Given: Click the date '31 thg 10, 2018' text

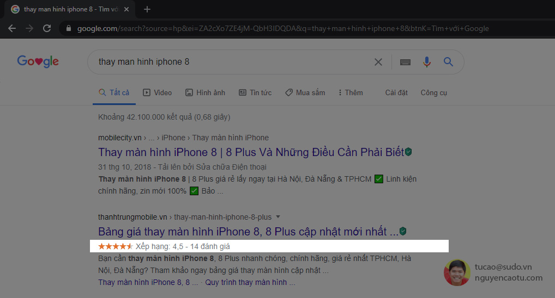Looking at the screenshot, I should [x=125, y=167].
